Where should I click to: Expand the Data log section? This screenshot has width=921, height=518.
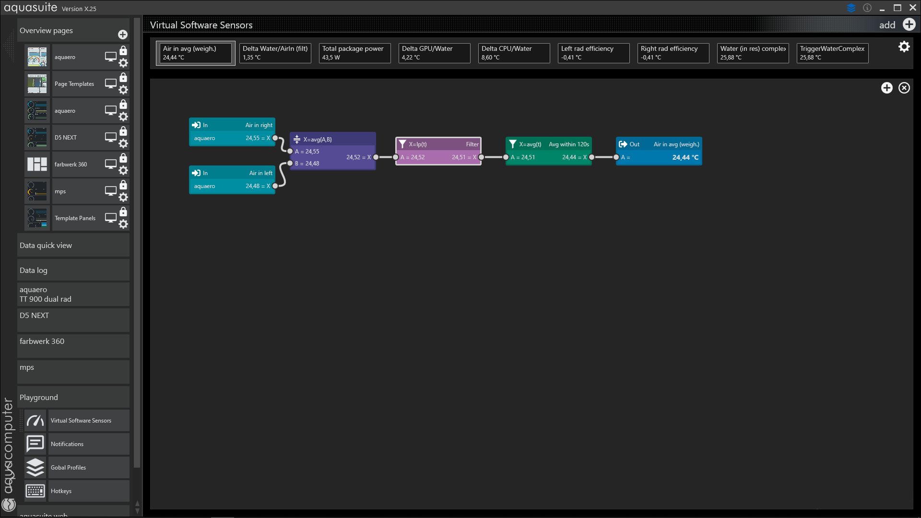(x=73, y=271)
